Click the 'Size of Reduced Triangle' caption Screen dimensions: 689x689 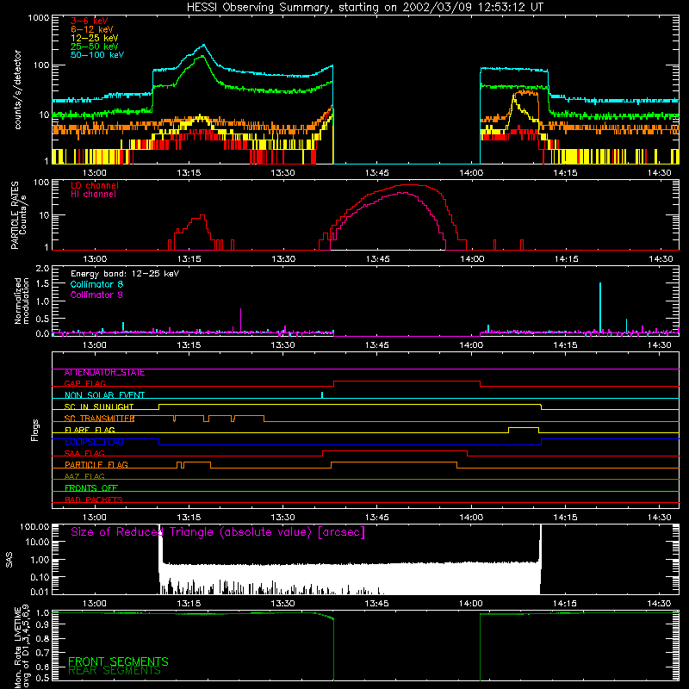pos(218,532)
